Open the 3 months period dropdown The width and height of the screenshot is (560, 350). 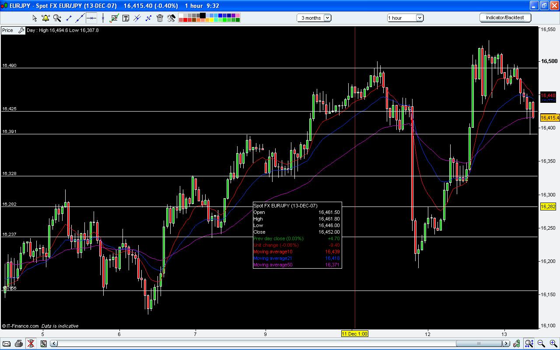(314, 18)
